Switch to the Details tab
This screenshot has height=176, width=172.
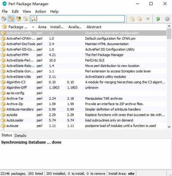click(20, 136)
